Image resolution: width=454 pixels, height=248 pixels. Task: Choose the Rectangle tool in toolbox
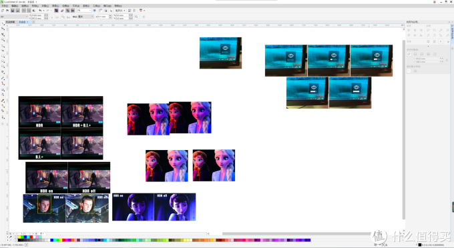(3, 56)
